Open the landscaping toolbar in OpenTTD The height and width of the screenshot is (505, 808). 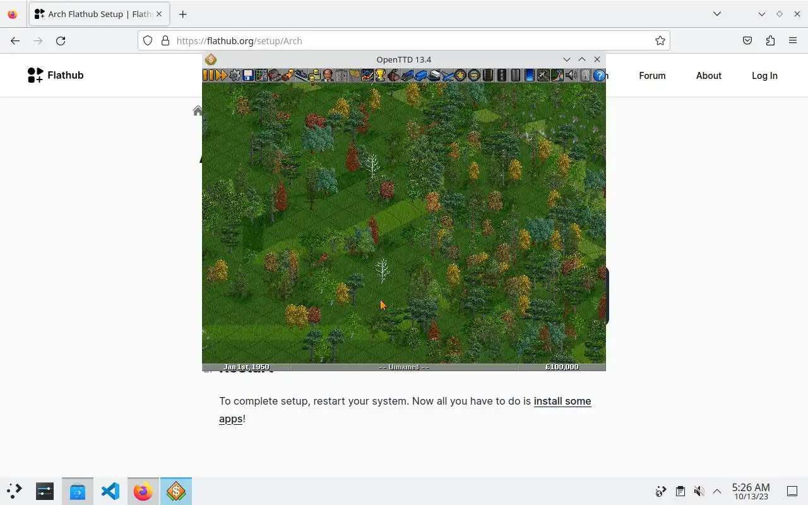tap(557, 76)
